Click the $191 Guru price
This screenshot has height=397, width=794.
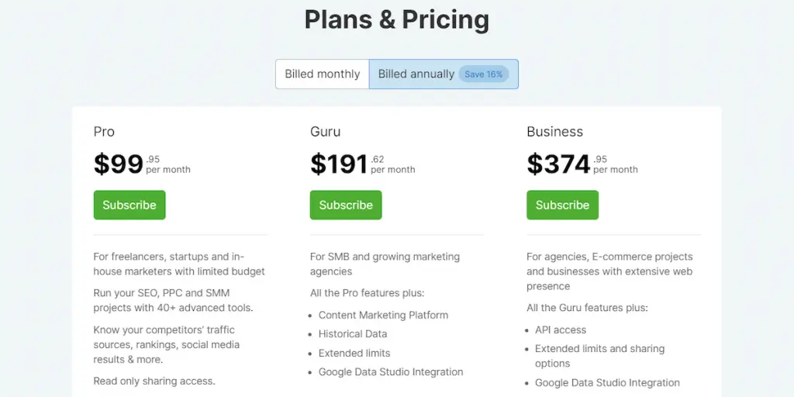339,164
